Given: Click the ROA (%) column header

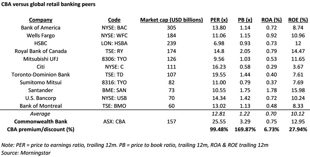Looking at the screenshot, I should (271, 20).
